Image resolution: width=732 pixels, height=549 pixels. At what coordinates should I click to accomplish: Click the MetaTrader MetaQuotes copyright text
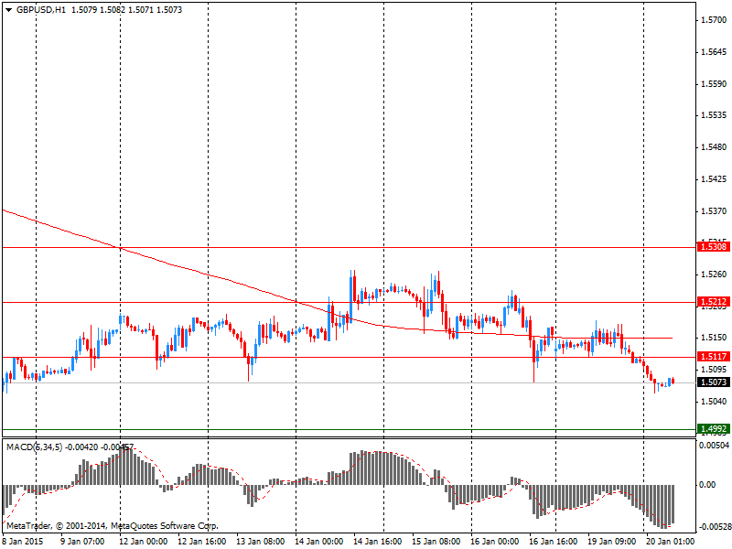pyautogui.click(x=112, y=526)
